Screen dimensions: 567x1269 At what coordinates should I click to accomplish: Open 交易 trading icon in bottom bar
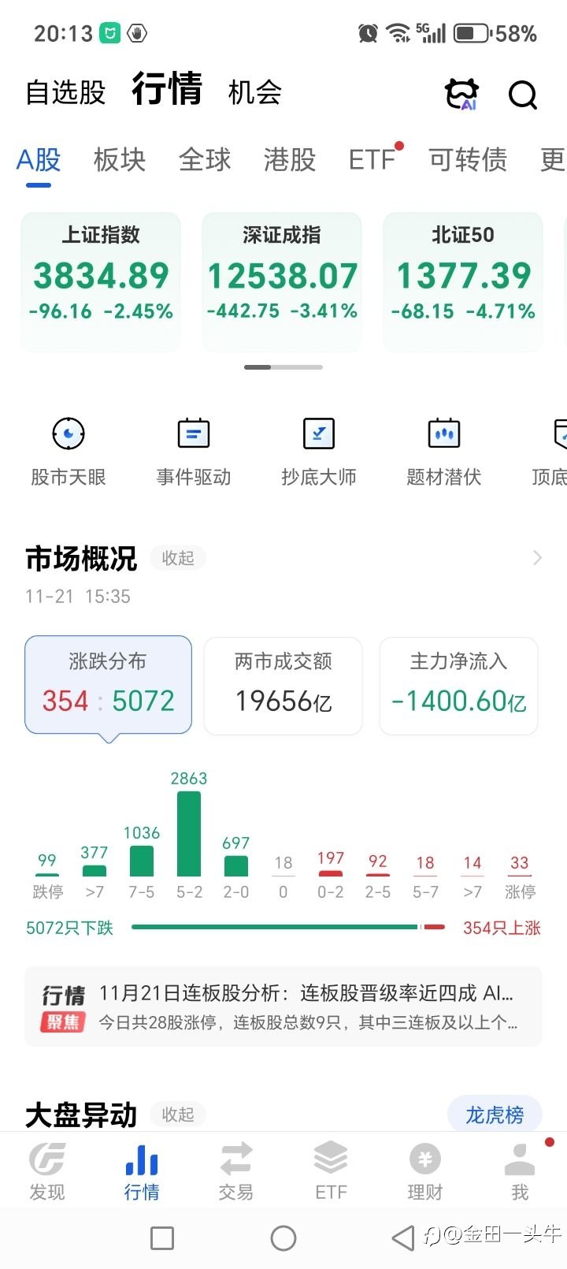[236, 1172]
